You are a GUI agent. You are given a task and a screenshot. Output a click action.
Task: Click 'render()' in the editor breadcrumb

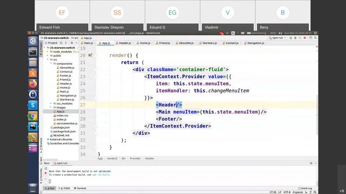(112, 158)
